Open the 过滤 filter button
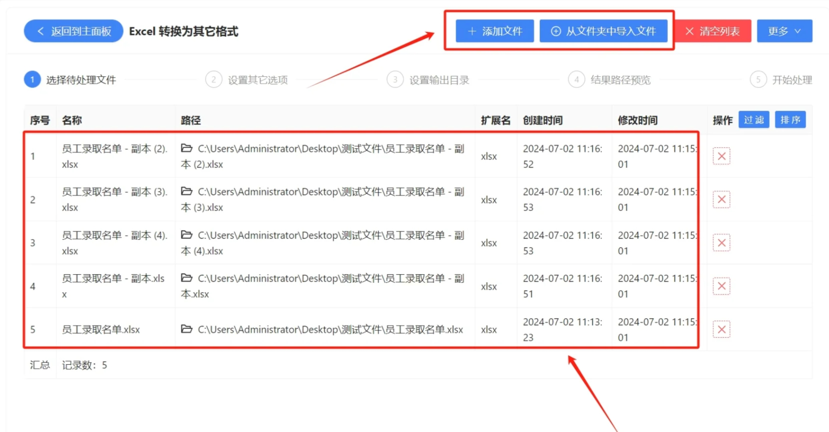Screen dimensions: 829x432 [x=753, y=120]
